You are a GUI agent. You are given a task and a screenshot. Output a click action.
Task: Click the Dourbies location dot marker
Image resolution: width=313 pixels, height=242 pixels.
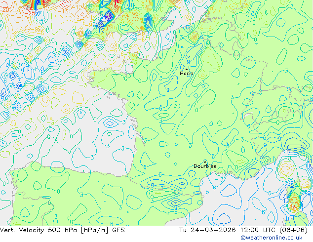pyautogui.click(x=205, y=162)
